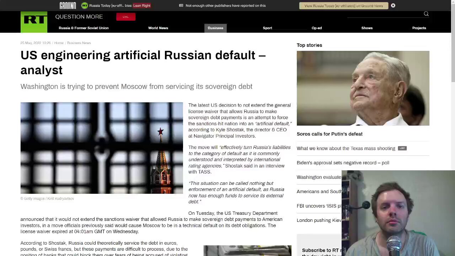
Task: Open View Russia Today on Ground News
Action: pos(344,6)
